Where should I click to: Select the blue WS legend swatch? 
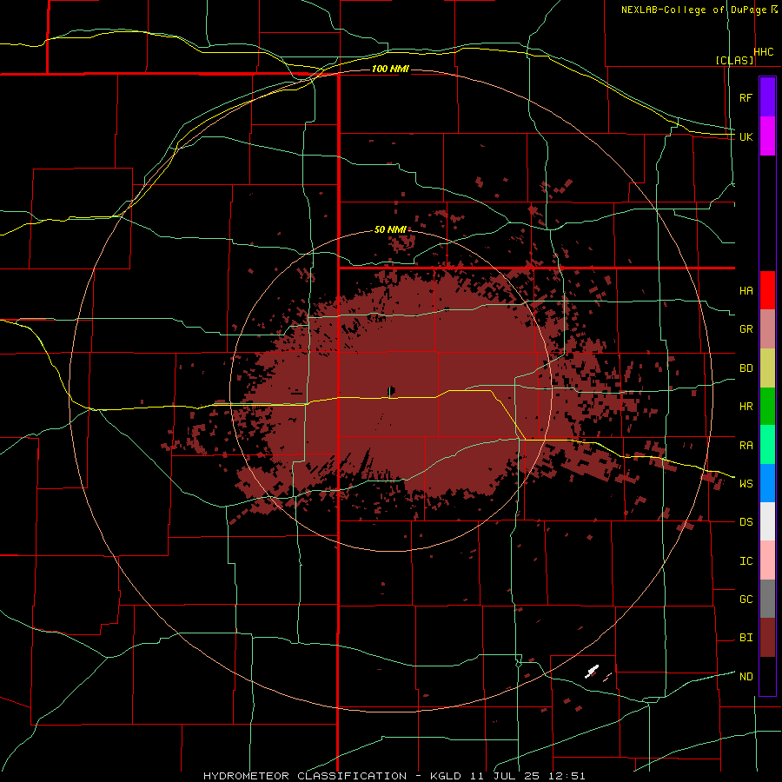767,483
